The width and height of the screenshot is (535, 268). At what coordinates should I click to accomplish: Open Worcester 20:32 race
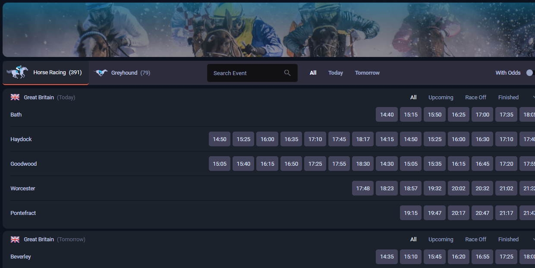click(x=482, y=188)
